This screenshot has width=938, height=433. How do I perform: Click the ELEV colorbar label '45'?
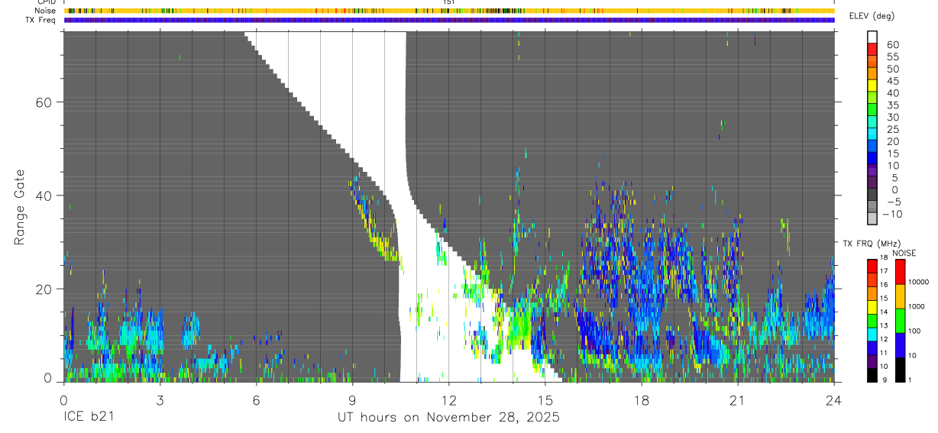(892, 81)
